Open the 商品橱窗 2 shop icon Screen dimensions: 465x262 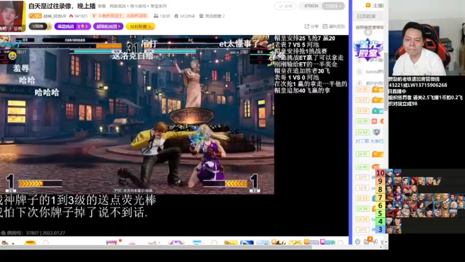(x=201, y=16)
